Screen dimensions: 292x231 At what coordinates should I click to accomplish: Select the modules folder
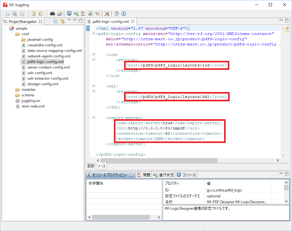[x=28, y=90]
